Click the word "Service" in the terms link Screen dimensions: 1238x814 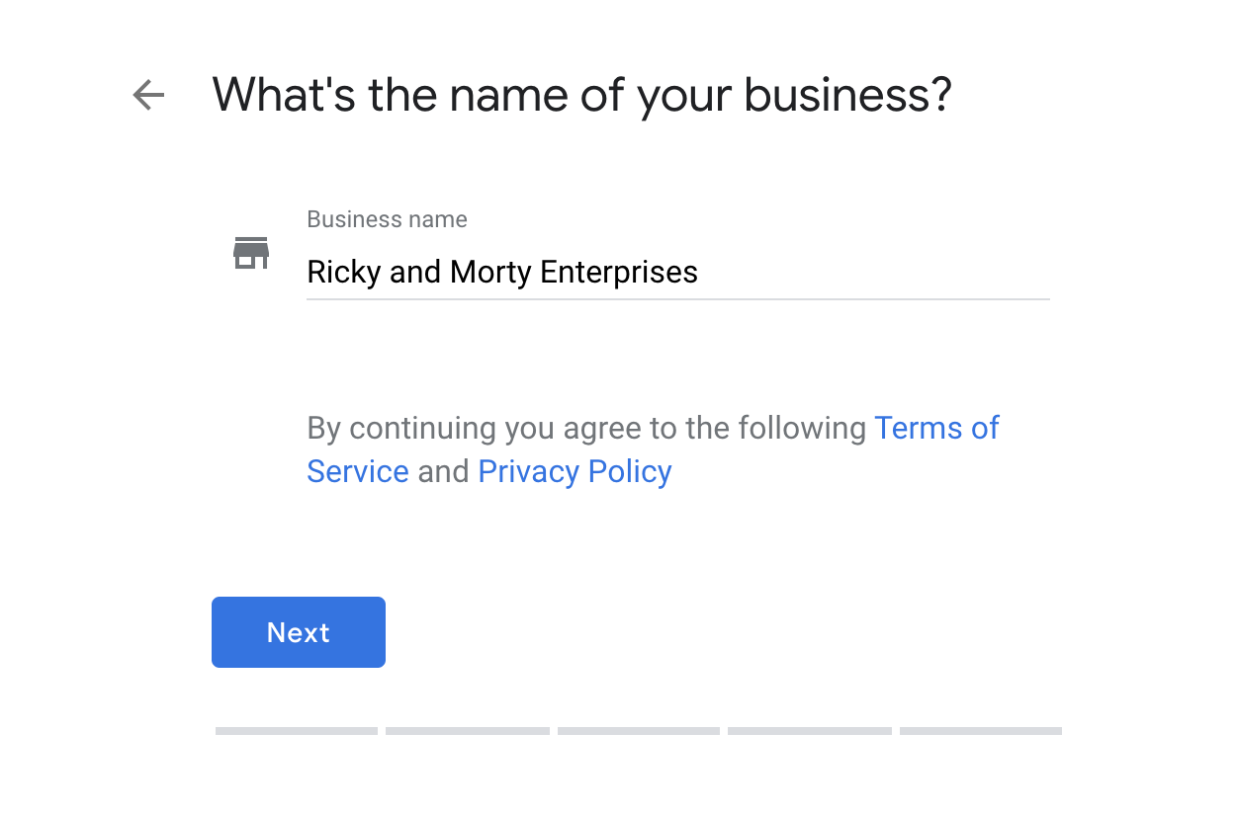click(x=358, y=471)
